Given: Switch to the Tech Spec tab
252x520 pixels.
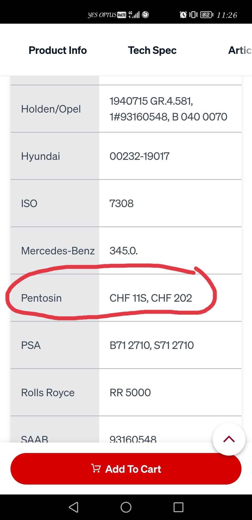Looking at the screenshot, I should point(152,50).
